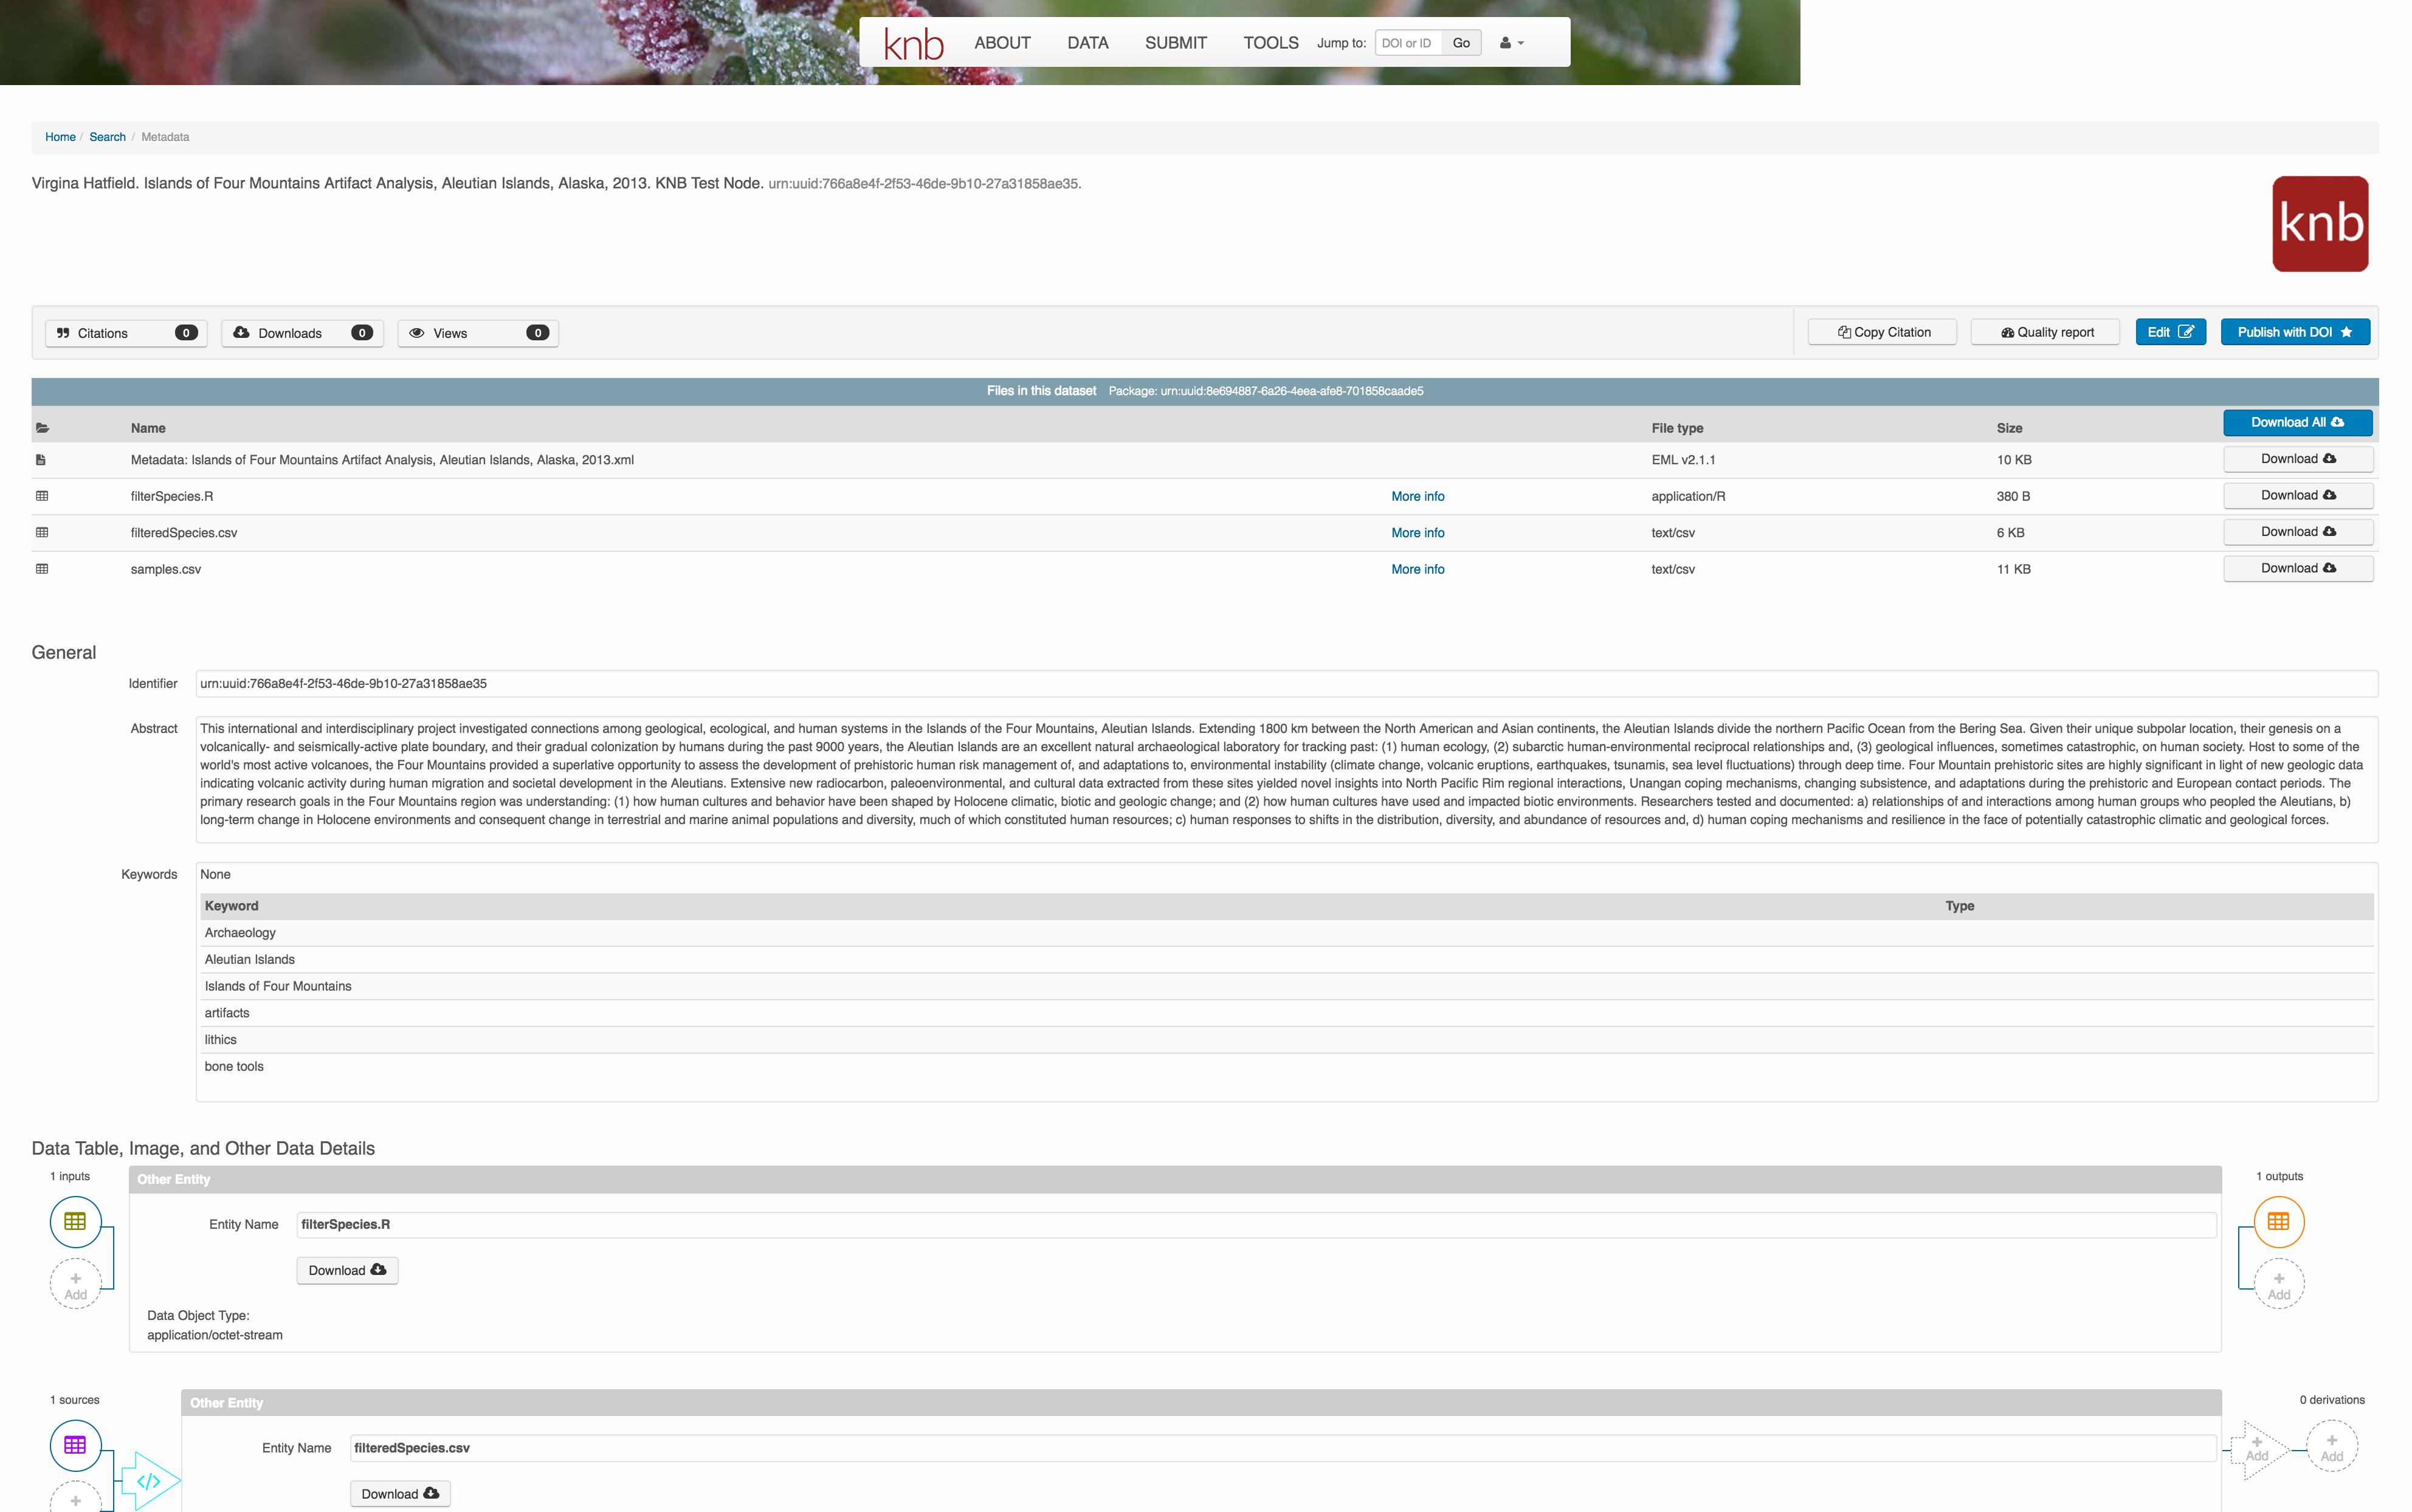Viewport: 2412px width, 1512px height.
Task: Go to the Search breadcrumb
Action: coord(107,137)
